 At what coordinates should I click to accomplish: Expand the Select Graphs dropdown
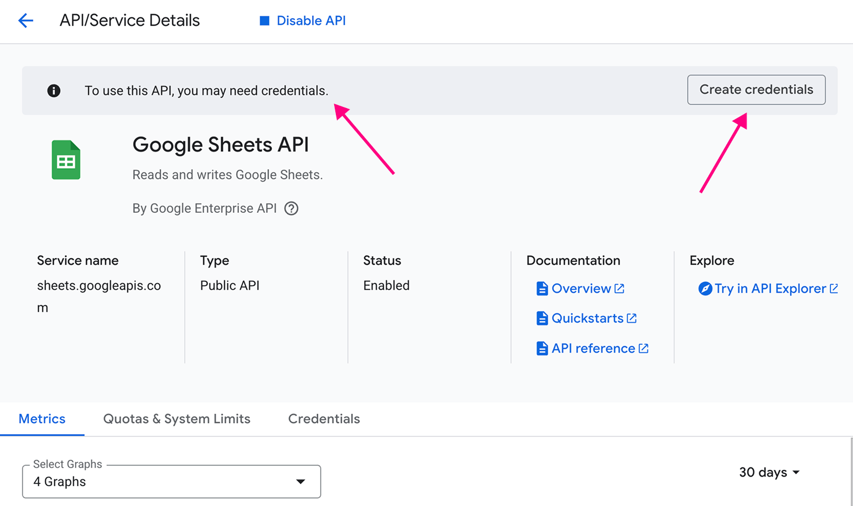point(172,482)
